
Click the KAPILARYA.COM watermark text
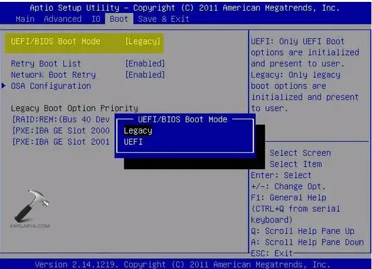pyautogui.click(x=30, y=226)
